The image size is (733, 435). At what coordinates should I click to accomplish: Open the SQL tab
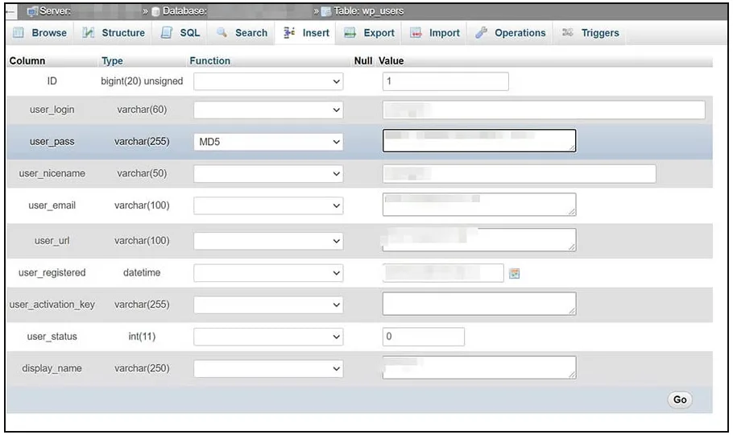pyautogui.click(x=180, y=33)
